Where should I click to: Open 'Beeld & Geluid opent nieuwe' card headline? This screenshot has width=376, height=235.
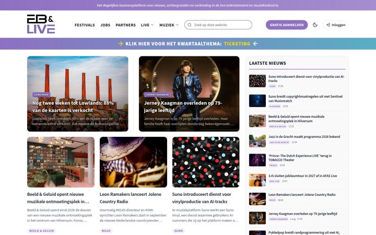(58, 198)
